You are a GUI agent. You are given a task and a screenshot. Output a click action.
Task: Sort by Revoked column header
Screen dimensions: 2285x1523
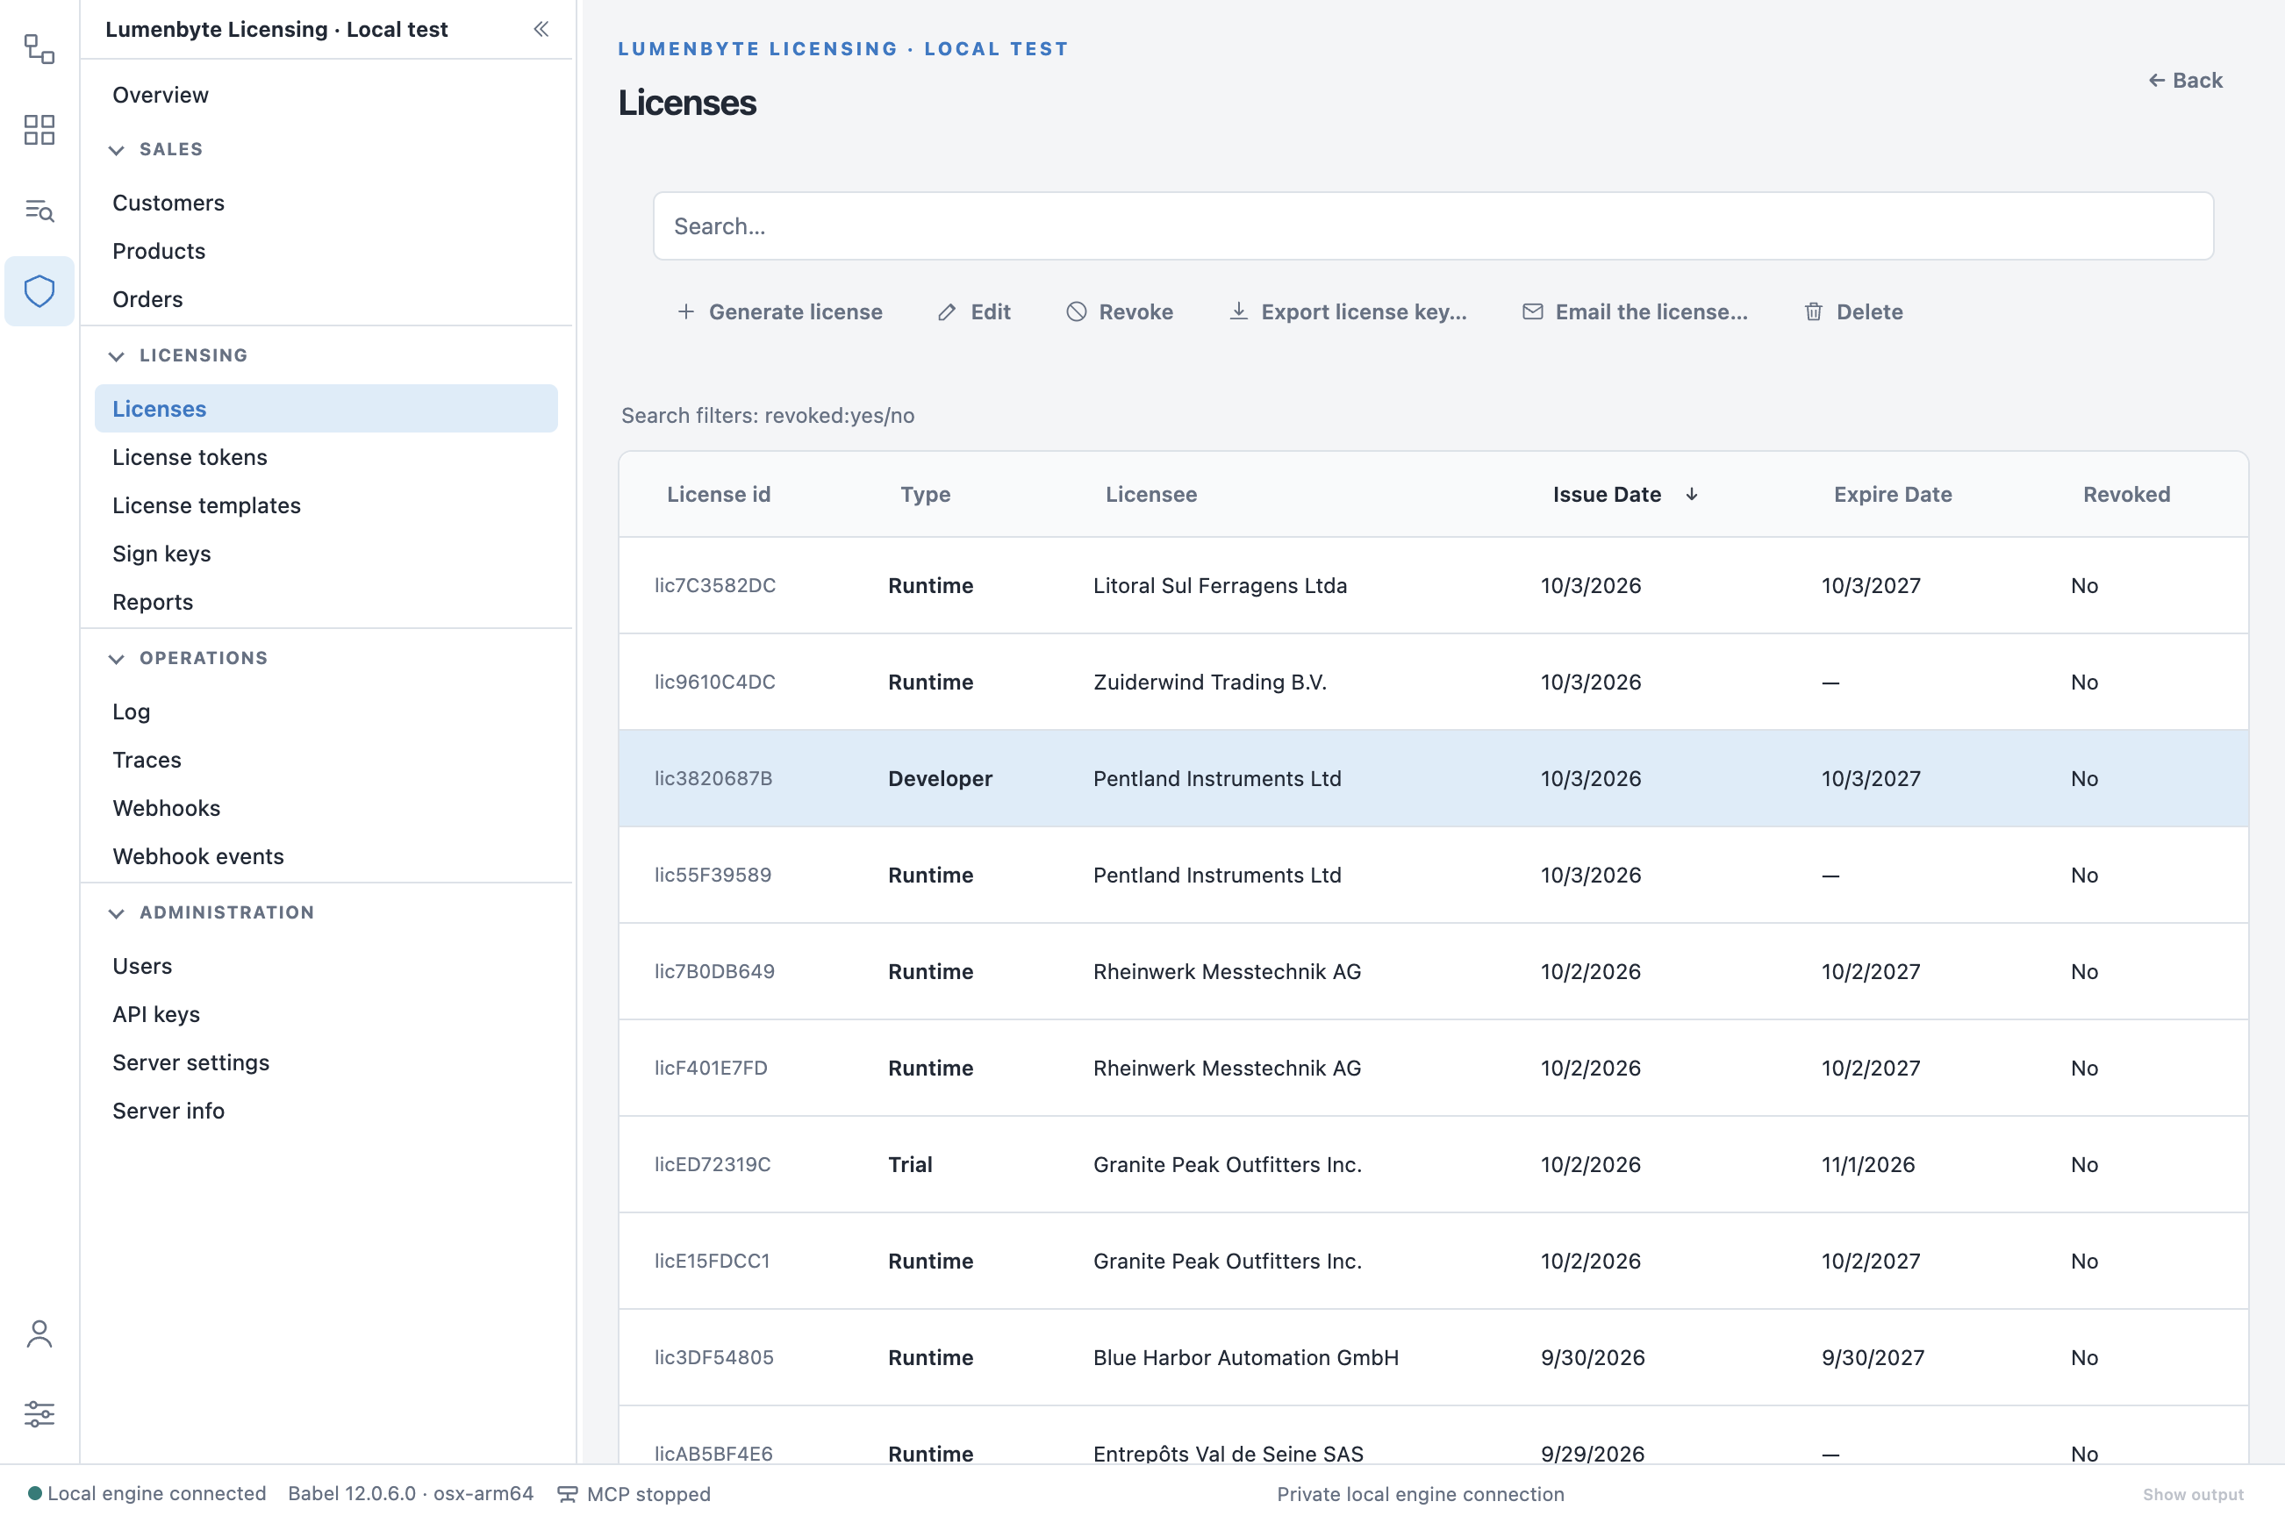coord(2125,495)
